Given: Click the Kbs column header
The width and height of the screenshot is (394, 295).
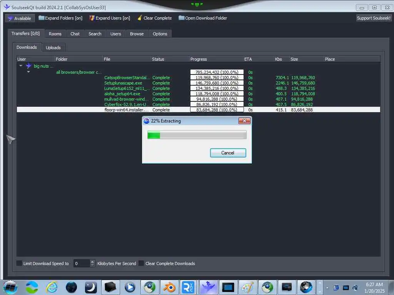Looking at the screenshot, I should 282,59.
